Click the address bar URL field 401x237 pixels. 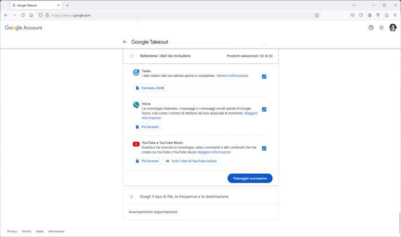179,15
